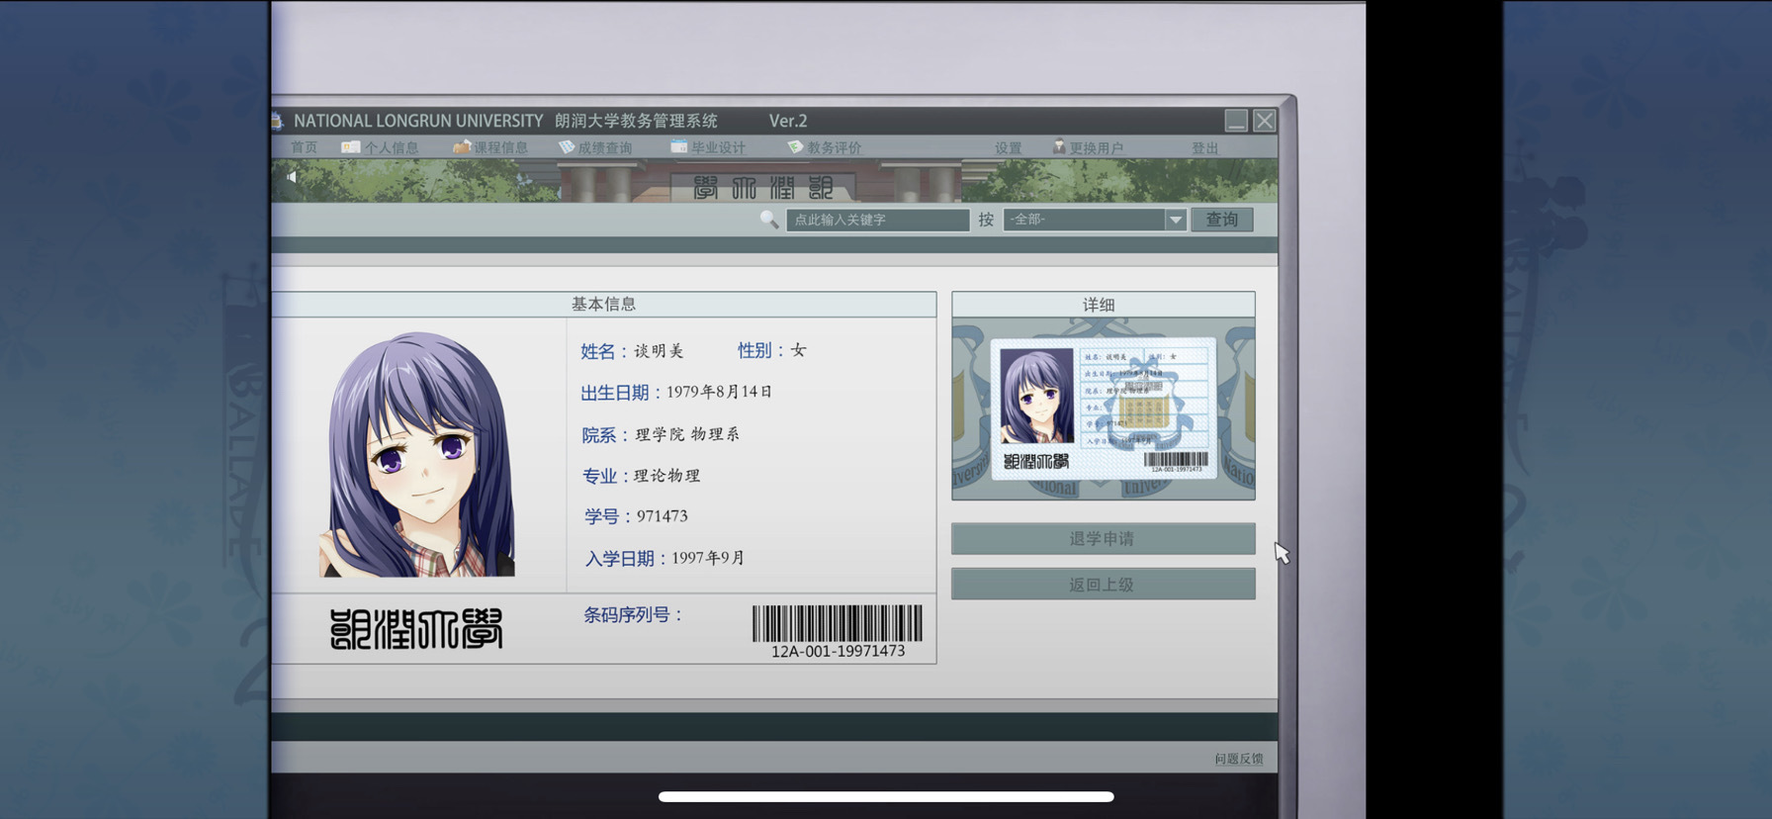Viewport: 1772px width, 819px height.
Task: Select 成绩查询 icon in menu bar
Action: pos(567,146)
